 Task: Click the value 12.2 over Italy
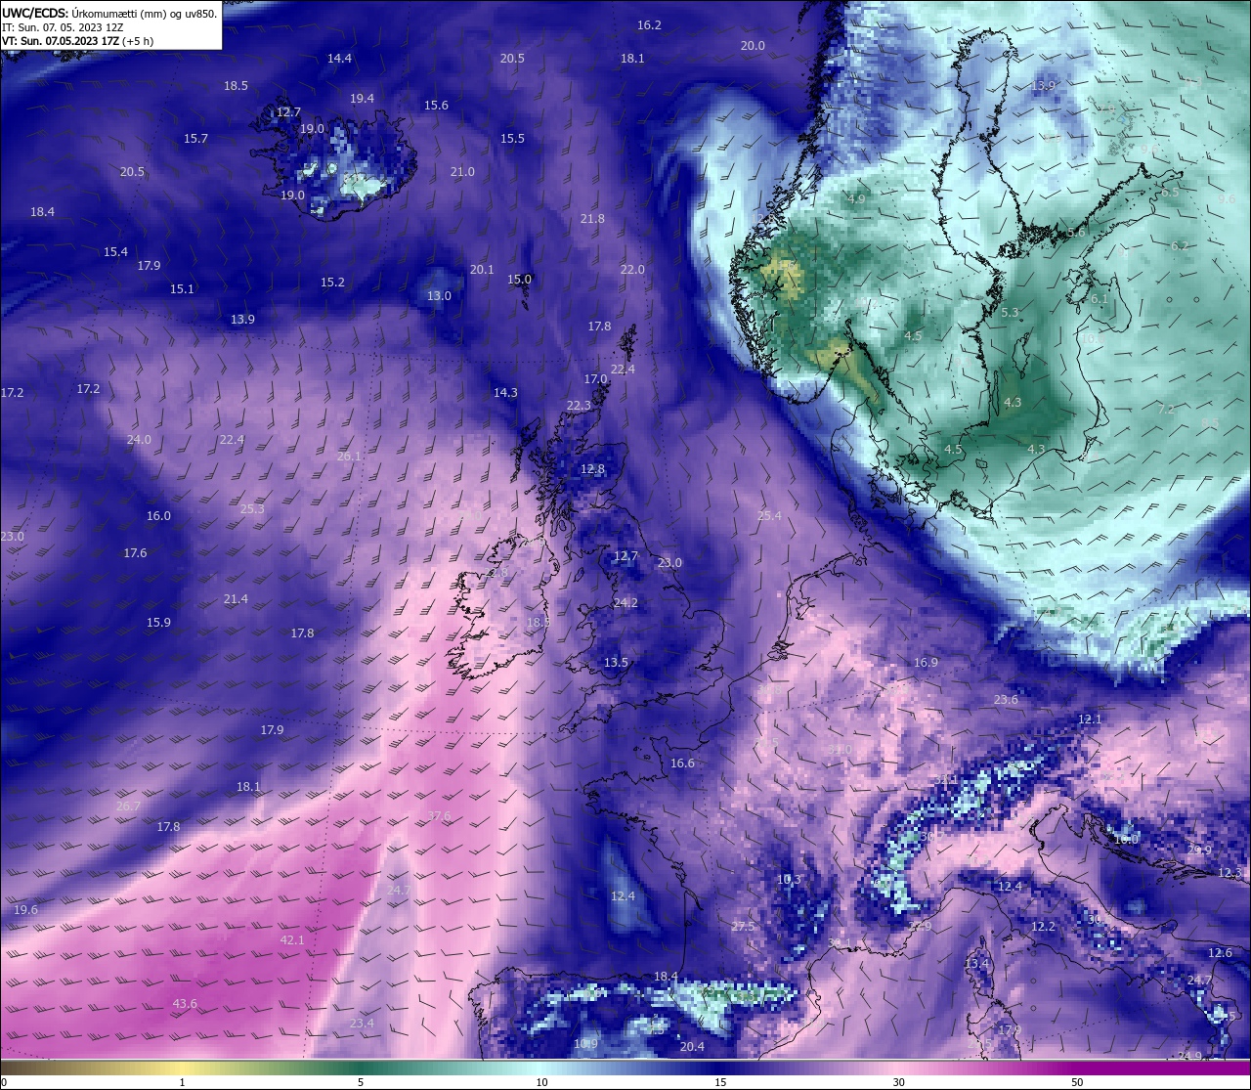coord(1043,927)
